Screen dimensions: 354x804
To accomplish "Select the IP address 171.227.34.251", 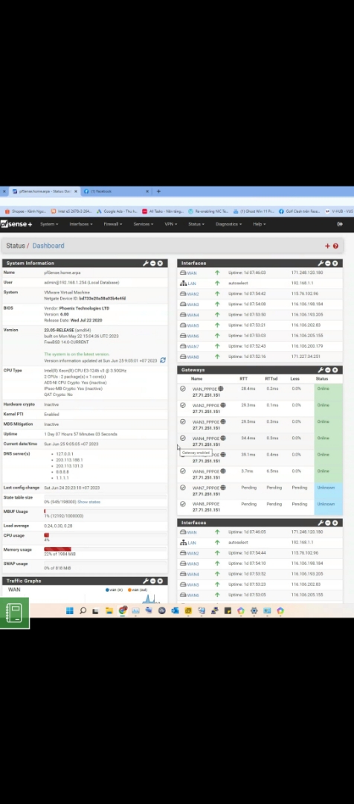I will click(306, 357).
